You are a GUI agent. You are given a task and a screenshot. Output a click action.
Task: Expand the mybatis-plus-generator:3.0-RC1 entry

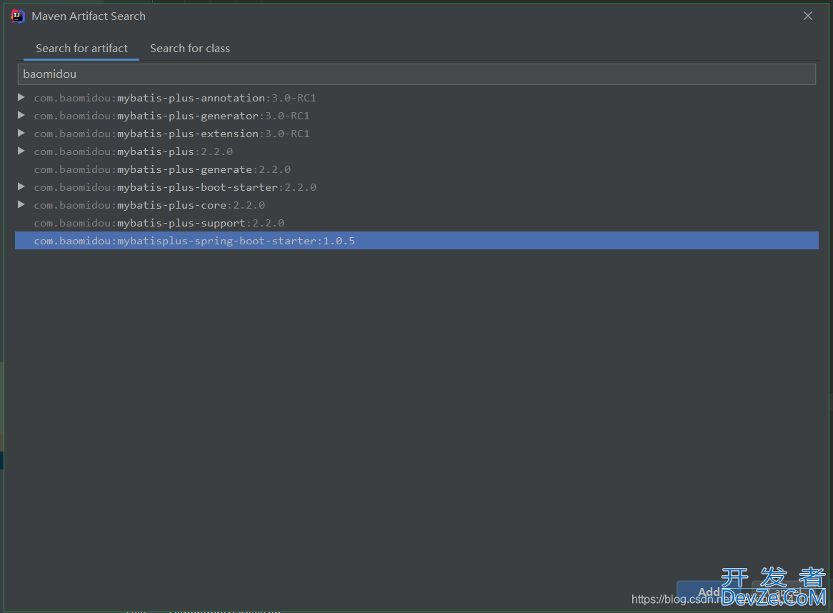(x=21, y=115)
